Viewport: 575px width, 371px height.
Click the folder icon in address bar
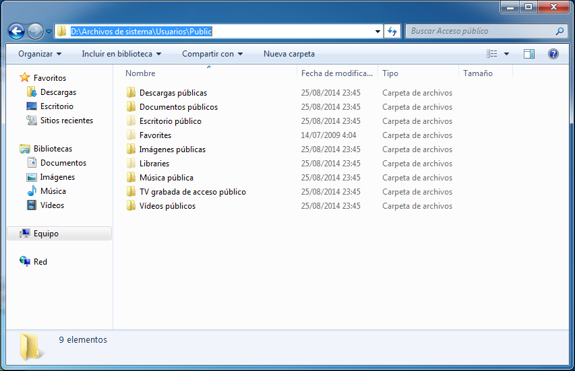(x=61, y=31)
